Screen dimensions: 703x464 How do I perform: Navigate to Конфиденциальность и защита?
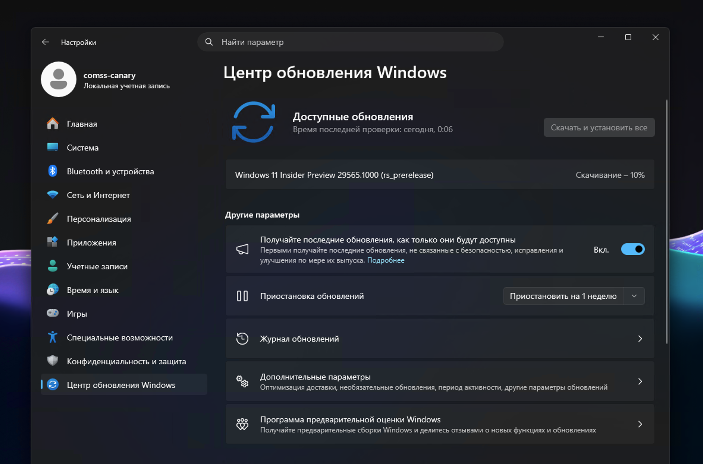click(126, 361)
